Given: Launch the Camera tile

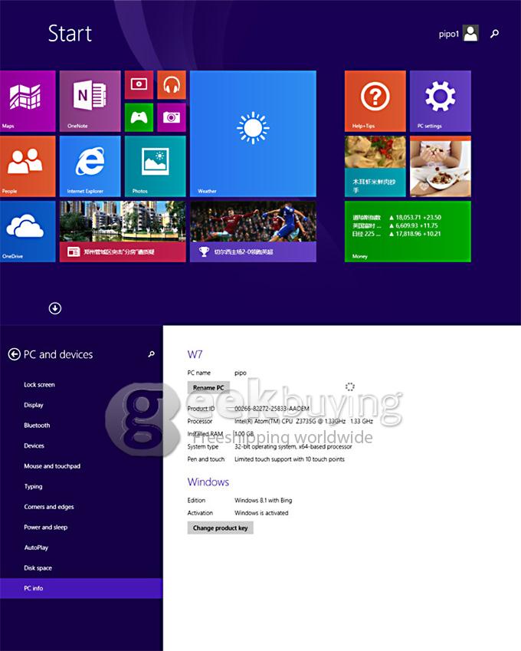Looking at the screenshot, I should [x=172, y=117].
